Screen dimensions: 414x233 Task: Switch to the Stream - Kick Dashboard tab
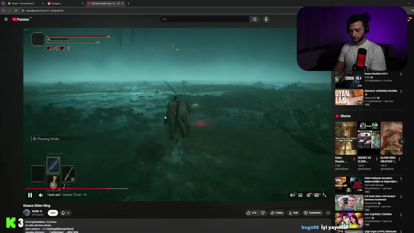click(25, 4)
